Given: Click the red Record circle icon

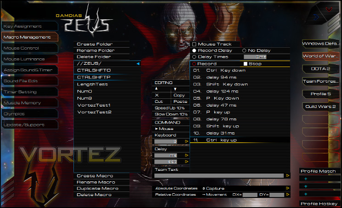Looking at the screenshot, I should 194,64.
